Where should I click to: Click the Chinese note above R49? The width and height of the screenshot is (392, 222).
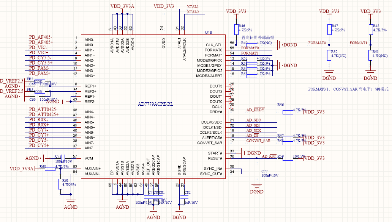click(258, 38)
